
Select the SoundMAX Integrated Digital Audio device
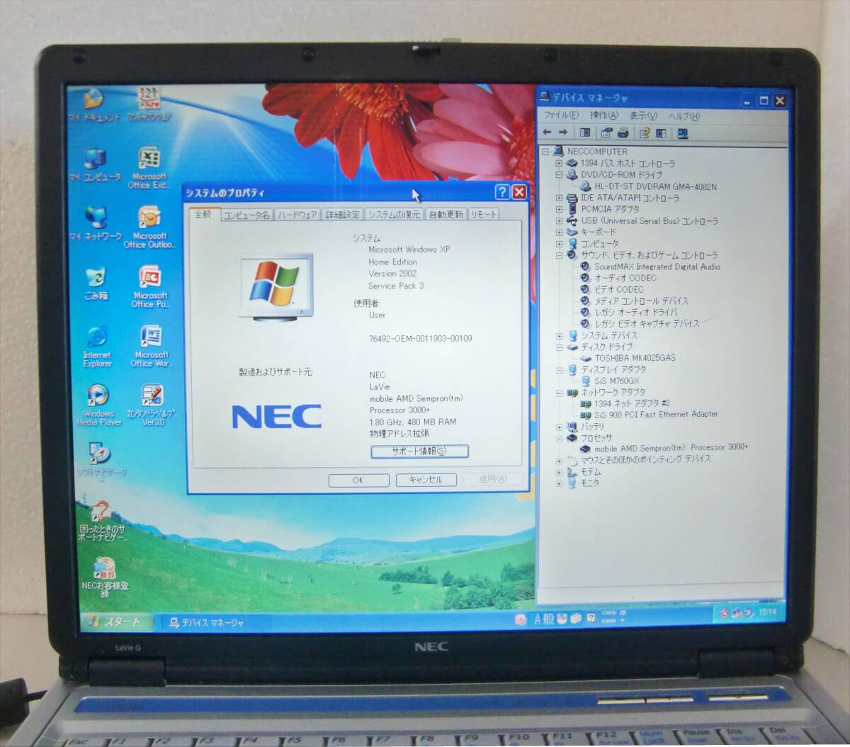(x=650, y=266)
